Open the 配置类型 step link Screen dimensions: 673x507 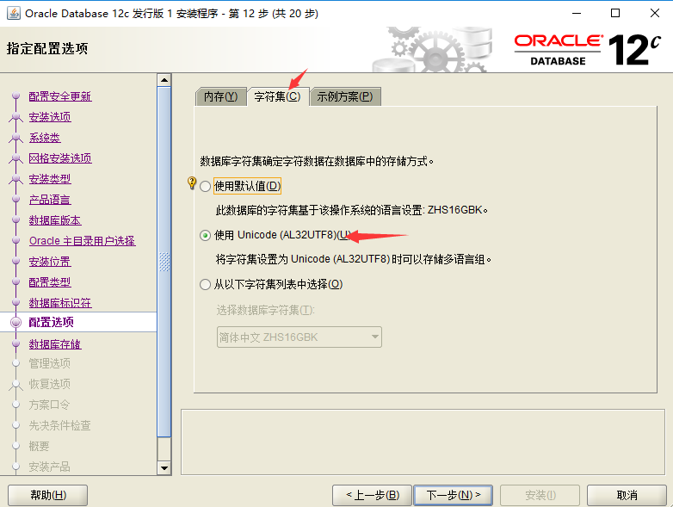point(50,282)
